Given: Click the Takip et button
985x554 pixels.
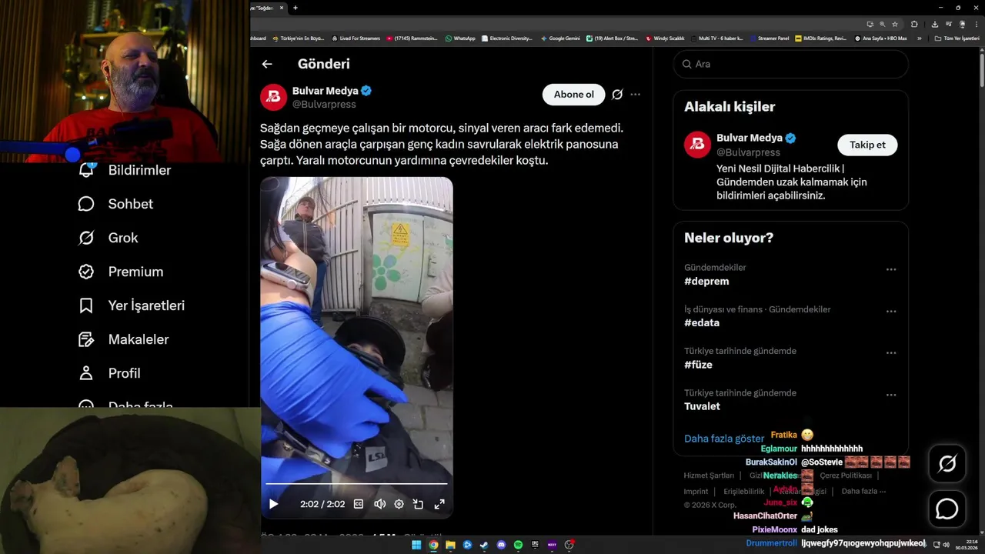Looking at the screenshot, I should 867,145.
